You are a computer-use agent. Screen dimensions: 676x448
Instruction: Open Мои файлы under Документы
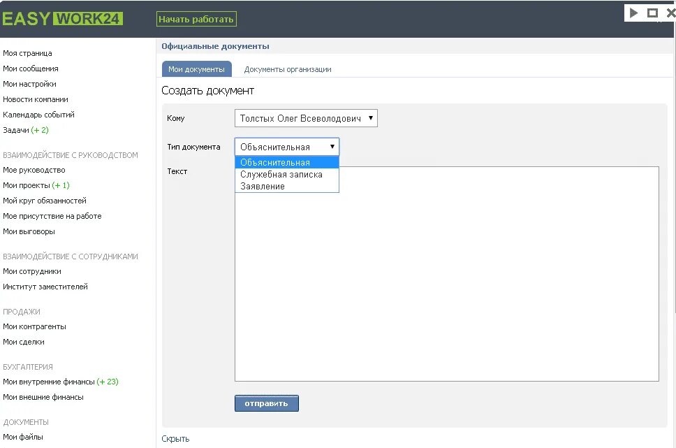pyautogui.click(x=23, y=437)
